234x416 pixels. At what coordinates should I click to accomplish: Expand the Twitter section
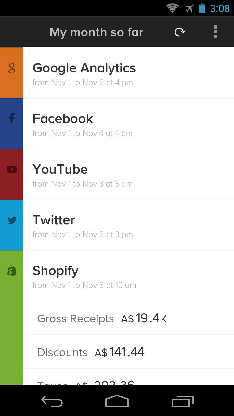click(x=128, y=225)
